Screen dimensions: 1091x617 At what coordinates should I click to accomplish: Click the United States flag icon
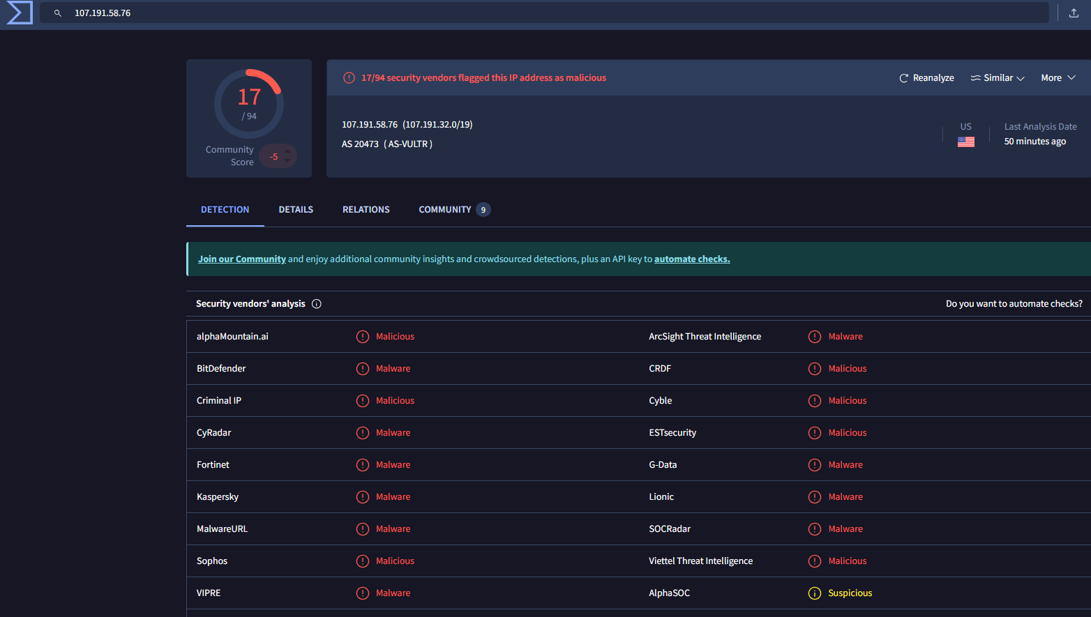[x=966, y=142]
